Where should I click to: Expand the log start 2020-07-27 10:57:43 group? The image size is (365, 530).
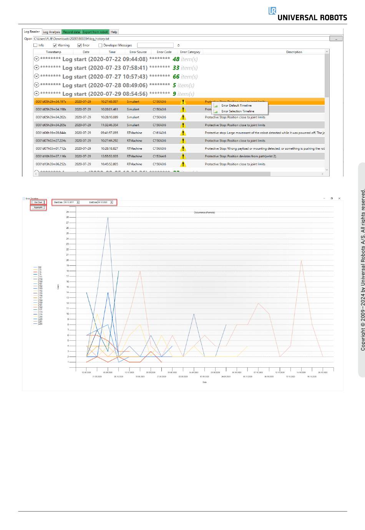point(36,77)
